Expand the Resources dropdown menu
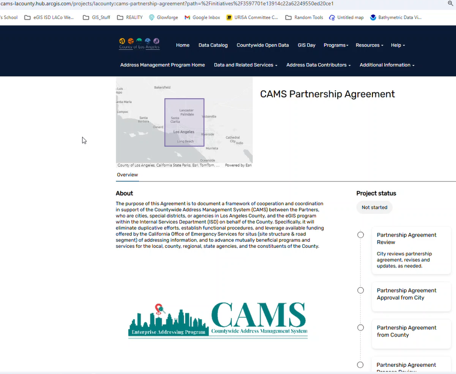 (x=369, y=45)
